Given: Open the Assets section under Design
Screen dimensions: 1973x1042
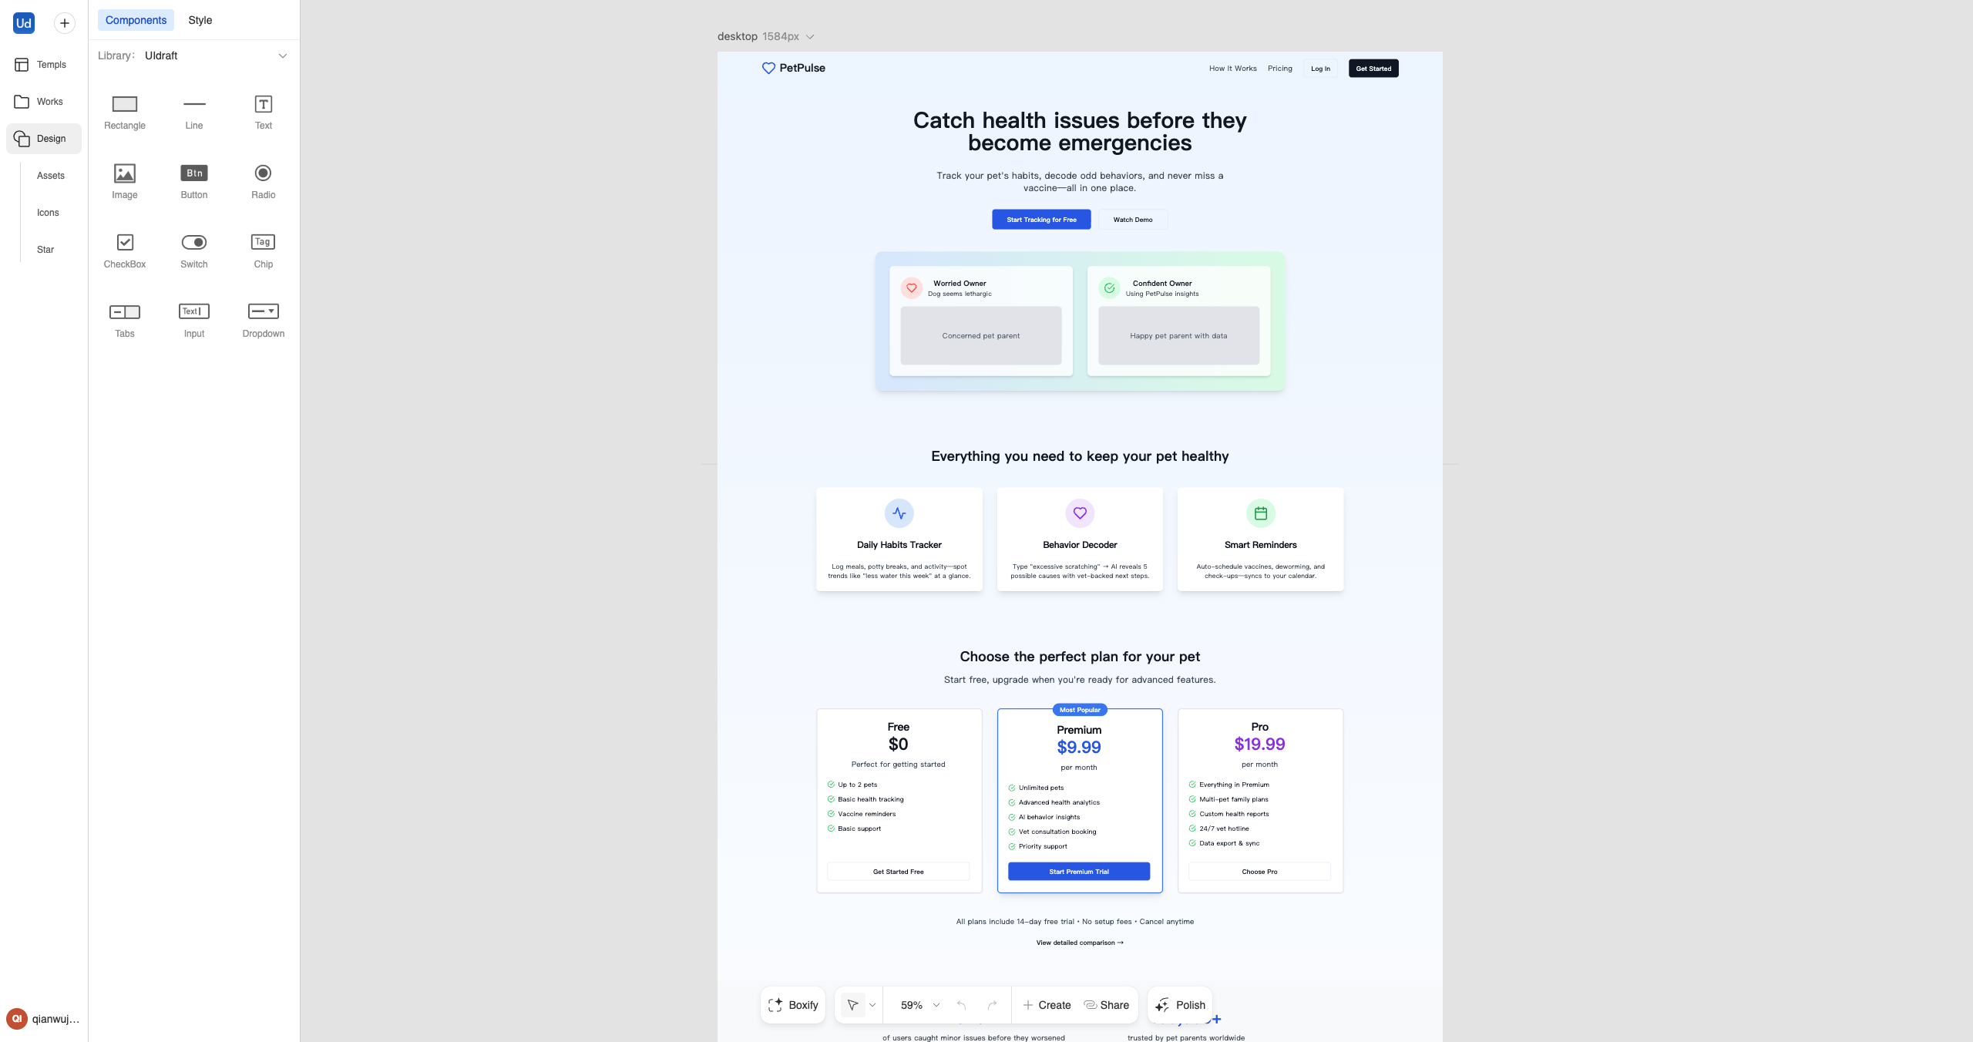Looking at the screenshot, I should (x=50, y=175).
